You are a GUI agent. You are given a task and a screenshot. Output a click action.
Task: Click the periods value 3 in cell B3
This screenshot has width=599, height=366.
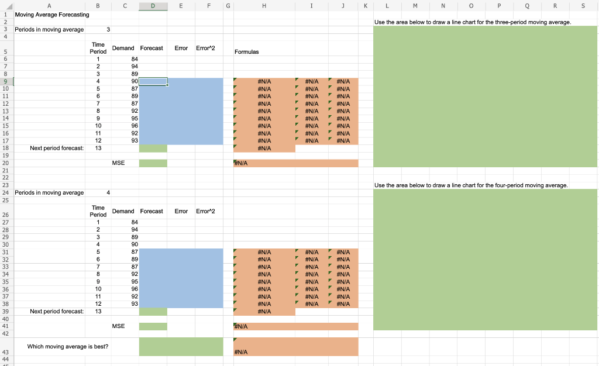coord(108,29)
